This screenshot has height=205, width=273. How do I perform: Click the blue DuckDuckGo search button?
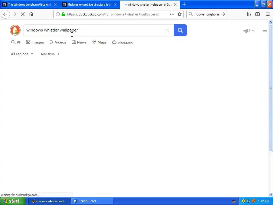click(180, 30)
